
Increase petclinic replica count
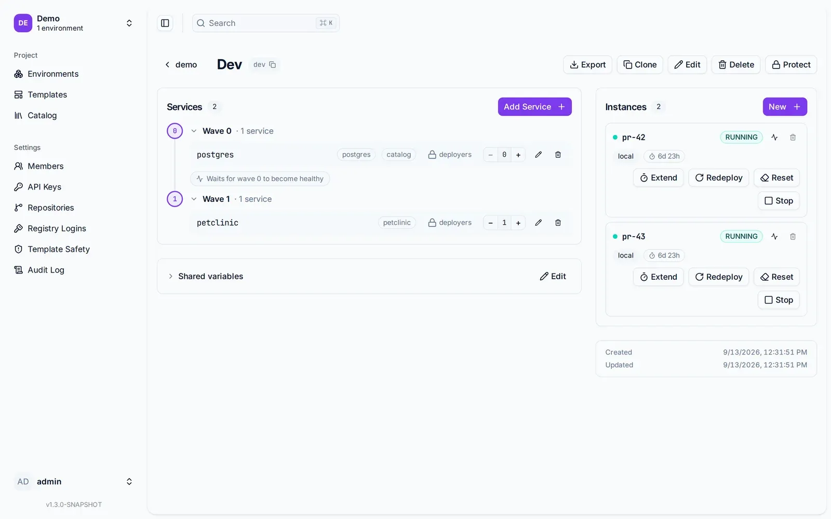tap(518, 223)
